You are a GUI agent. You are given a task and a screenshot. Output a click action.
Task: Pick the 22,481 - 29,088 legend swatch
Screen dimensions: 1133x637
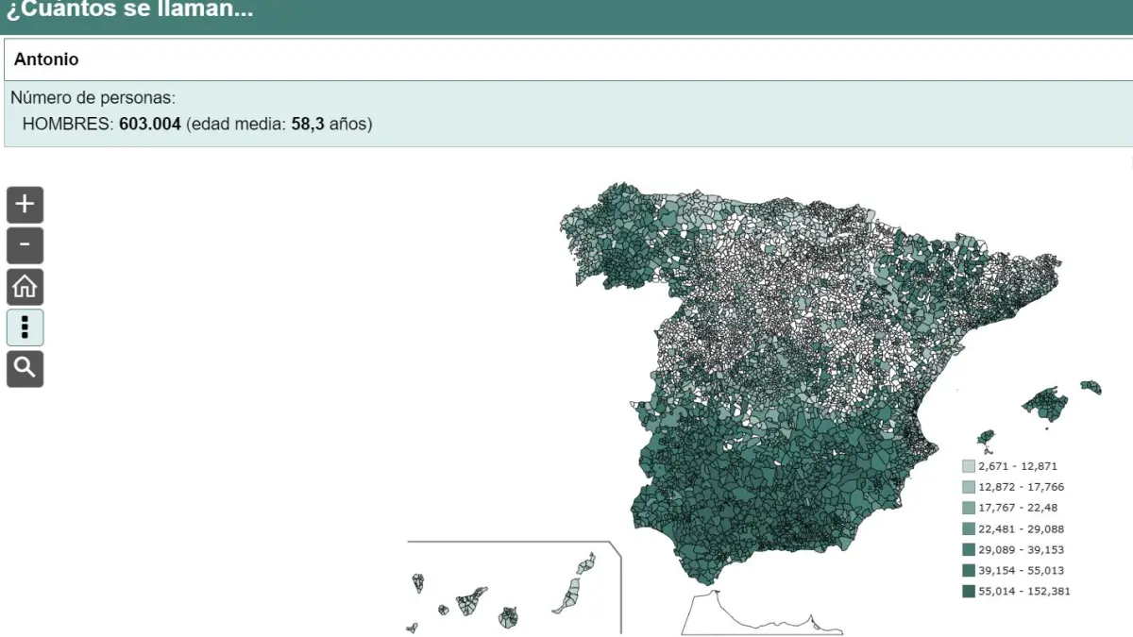click(x=969, y=528)
